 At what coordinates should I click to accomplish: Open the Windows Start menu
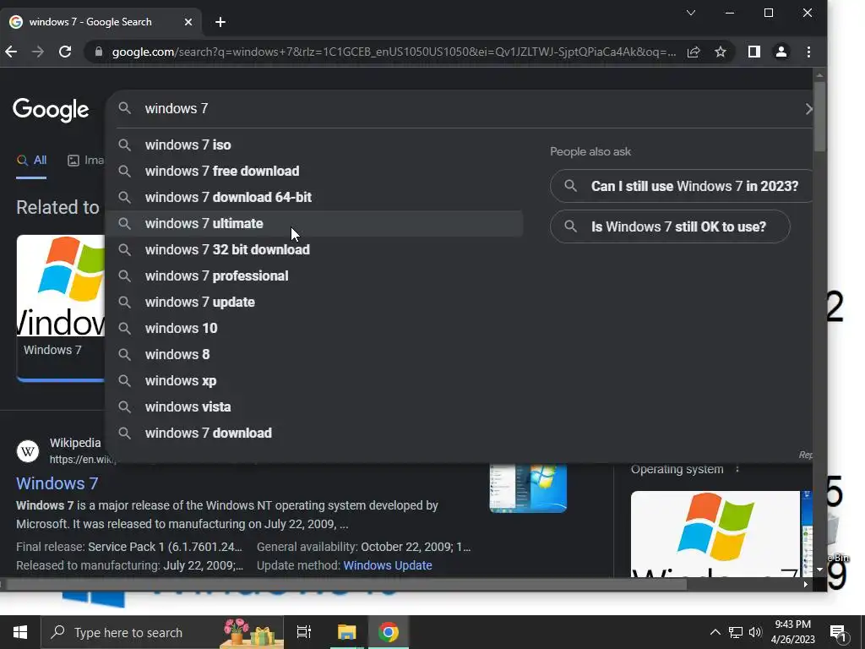tap(20, 632)
